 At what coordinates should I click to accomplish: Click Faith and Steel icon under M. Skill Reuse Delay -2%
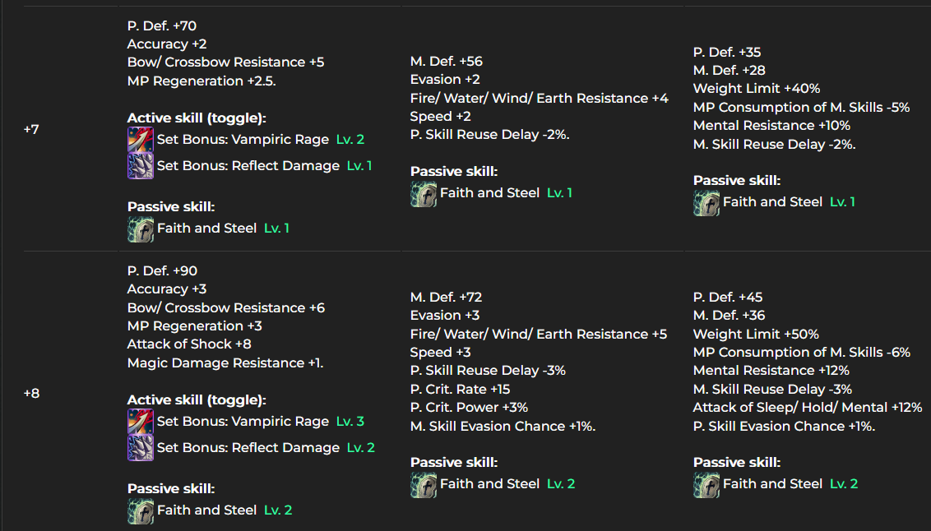click(x=706, y=202)
